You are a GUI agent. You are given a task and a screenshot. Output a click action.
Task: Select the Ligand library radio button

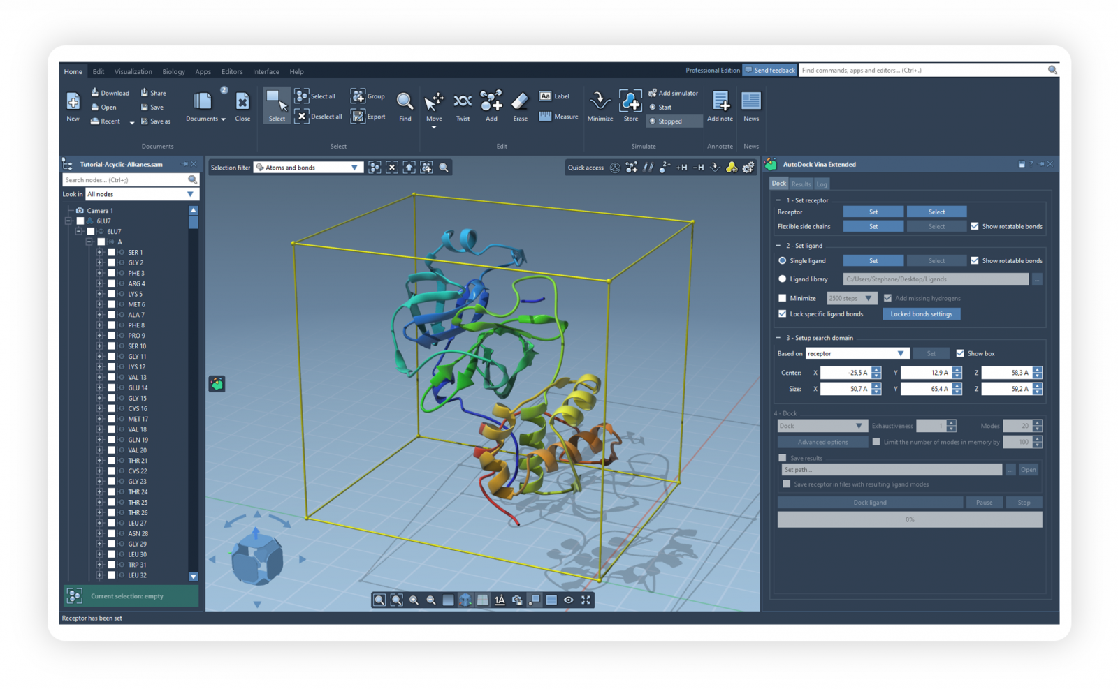(783, 279)
